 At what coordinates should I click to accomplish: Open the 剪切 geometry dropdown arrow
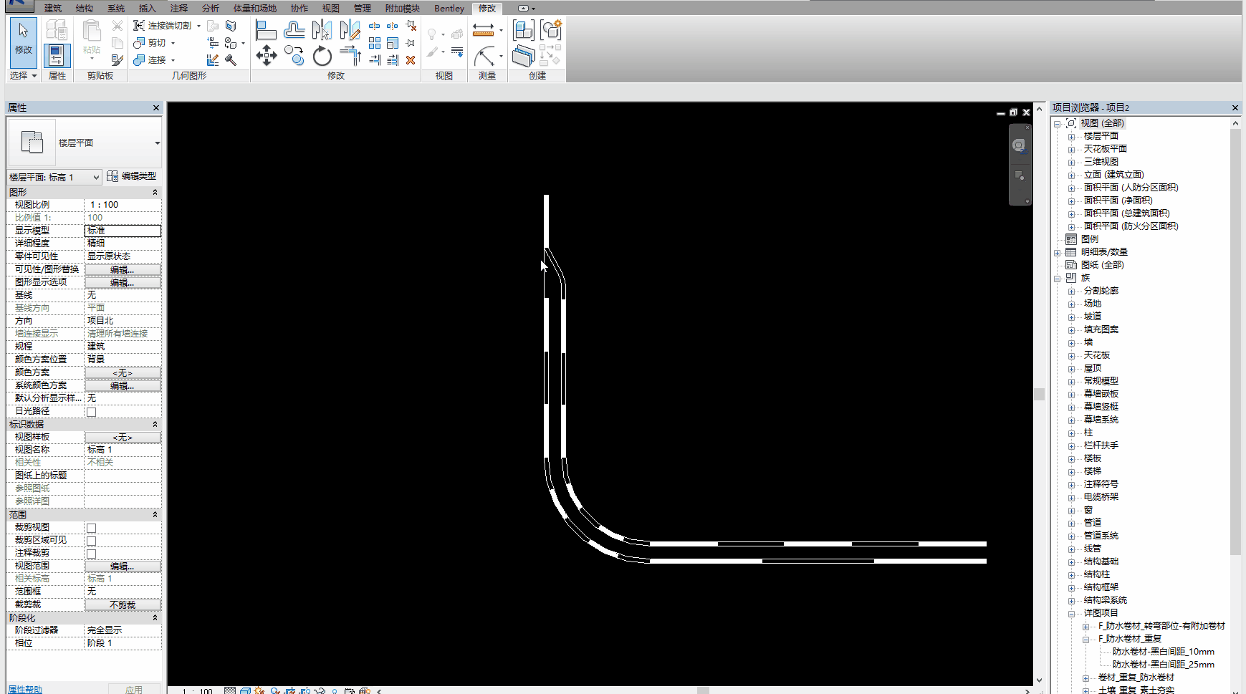[173, 43]
